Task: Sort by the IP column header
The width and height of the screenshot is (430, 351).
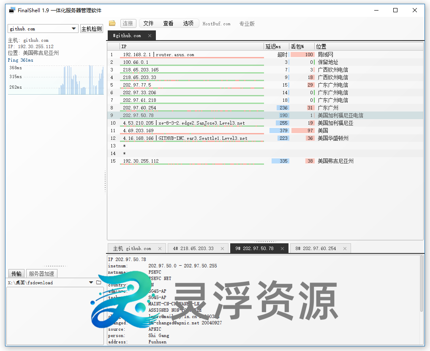Action: (x=192, y=46)
